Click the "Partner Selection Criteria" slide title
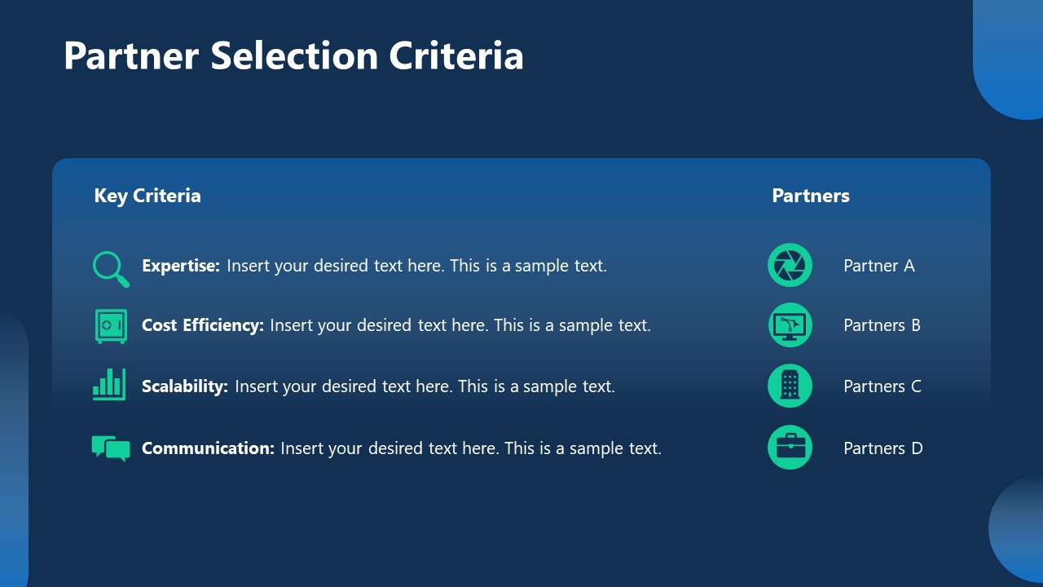The height and width of the screenshot is (587, 1043). click(293, 55)
